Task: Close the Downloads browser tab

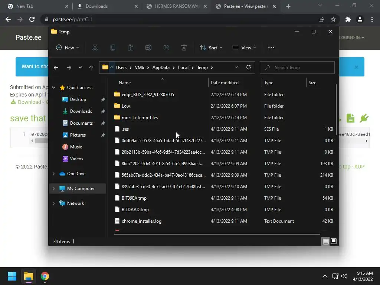Action: coord(136,6)
